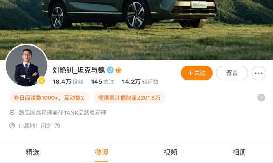
Task: Open the three-dot more options menu
Action: (259, 73)
